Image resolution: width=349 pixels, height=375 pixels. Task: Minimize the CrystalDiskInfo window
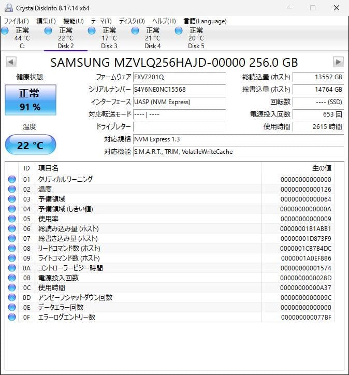289,8
